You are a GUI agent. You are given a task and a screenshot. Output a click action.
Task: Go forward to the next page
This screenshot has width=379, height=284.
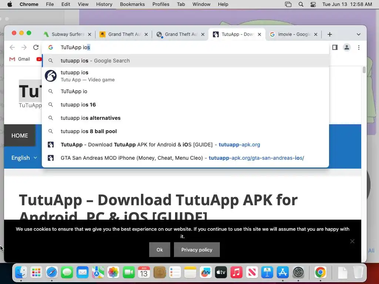(24, 47)
